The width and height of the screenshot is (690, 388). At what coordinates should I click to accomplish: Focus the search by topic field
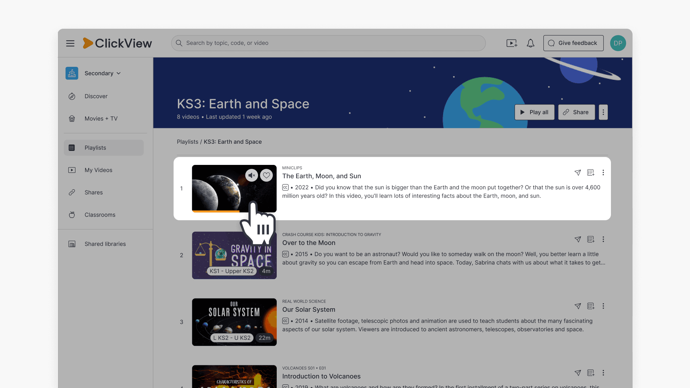328,43
